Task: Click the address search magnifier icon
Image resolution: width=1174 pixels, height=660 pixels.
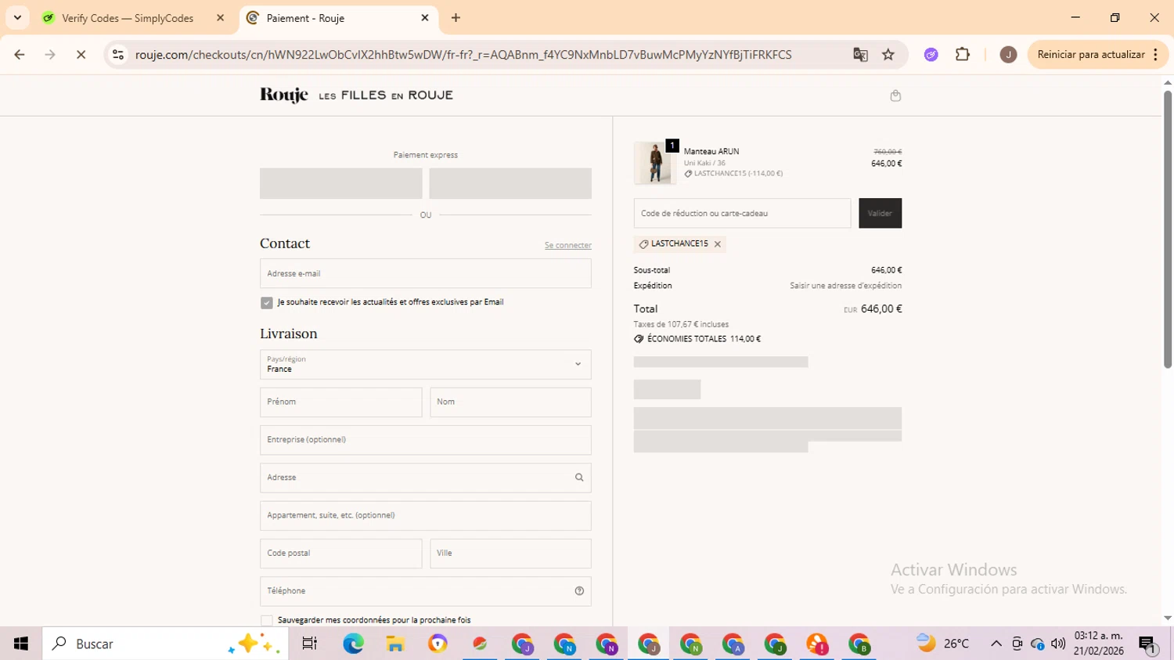Action: coord(579,478)
